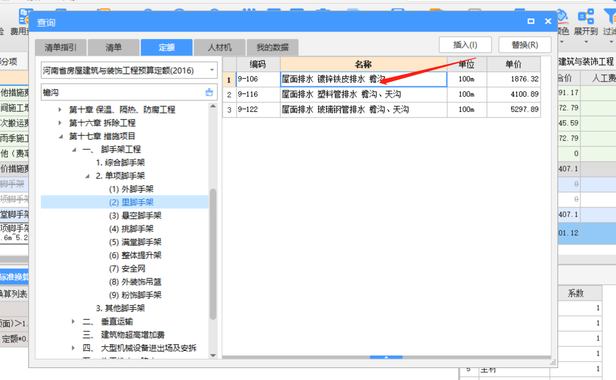The image size is (616, 380).
Task: Switch to the 清单指引 tab
Action: 60,47
